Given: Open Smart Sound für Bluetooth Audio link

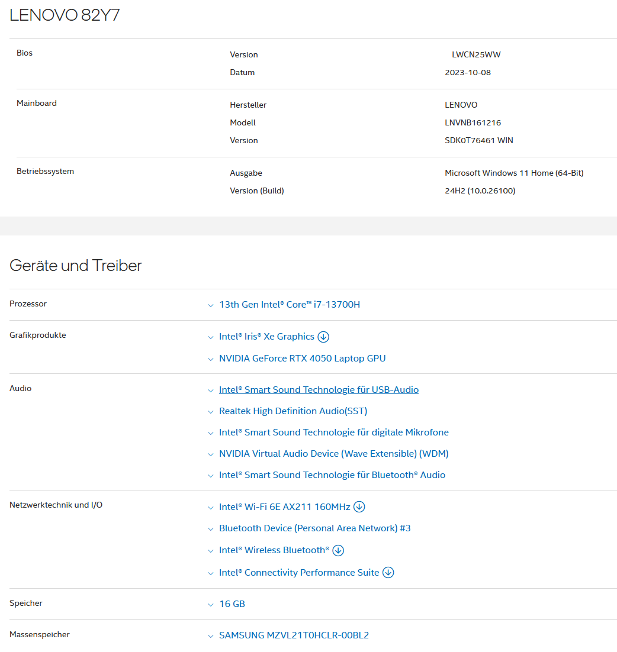Looking at the screenshot, I should pos(332,475).
